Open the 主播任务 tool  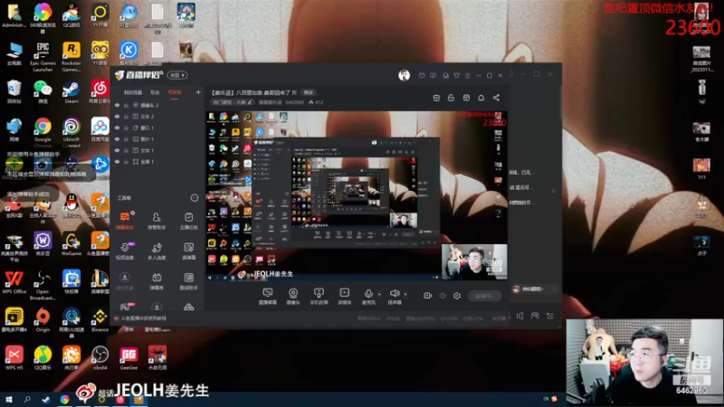click(x=188, y=220)
